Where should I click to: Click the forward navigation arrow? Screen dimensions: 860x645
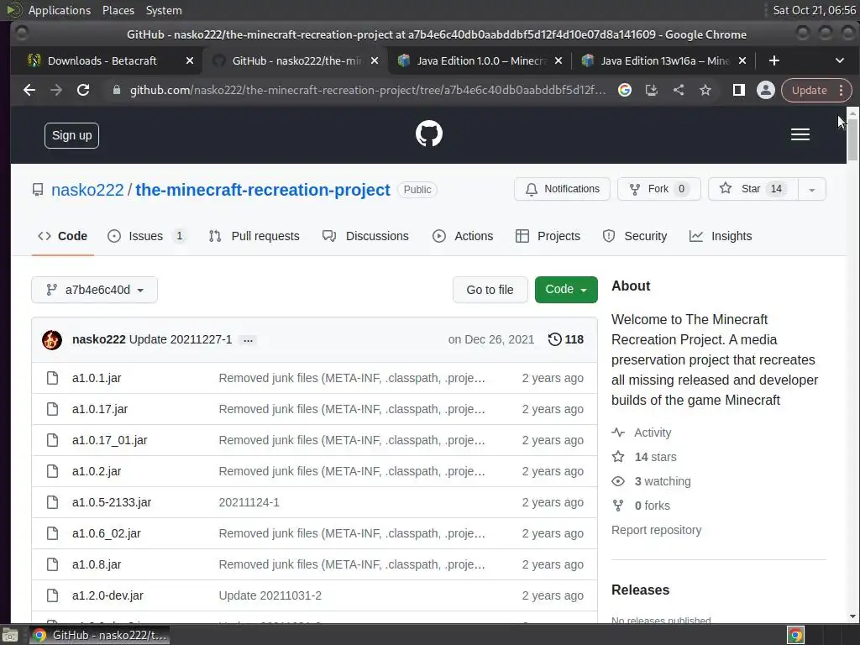pyautogui.click(x=56, y=90)
